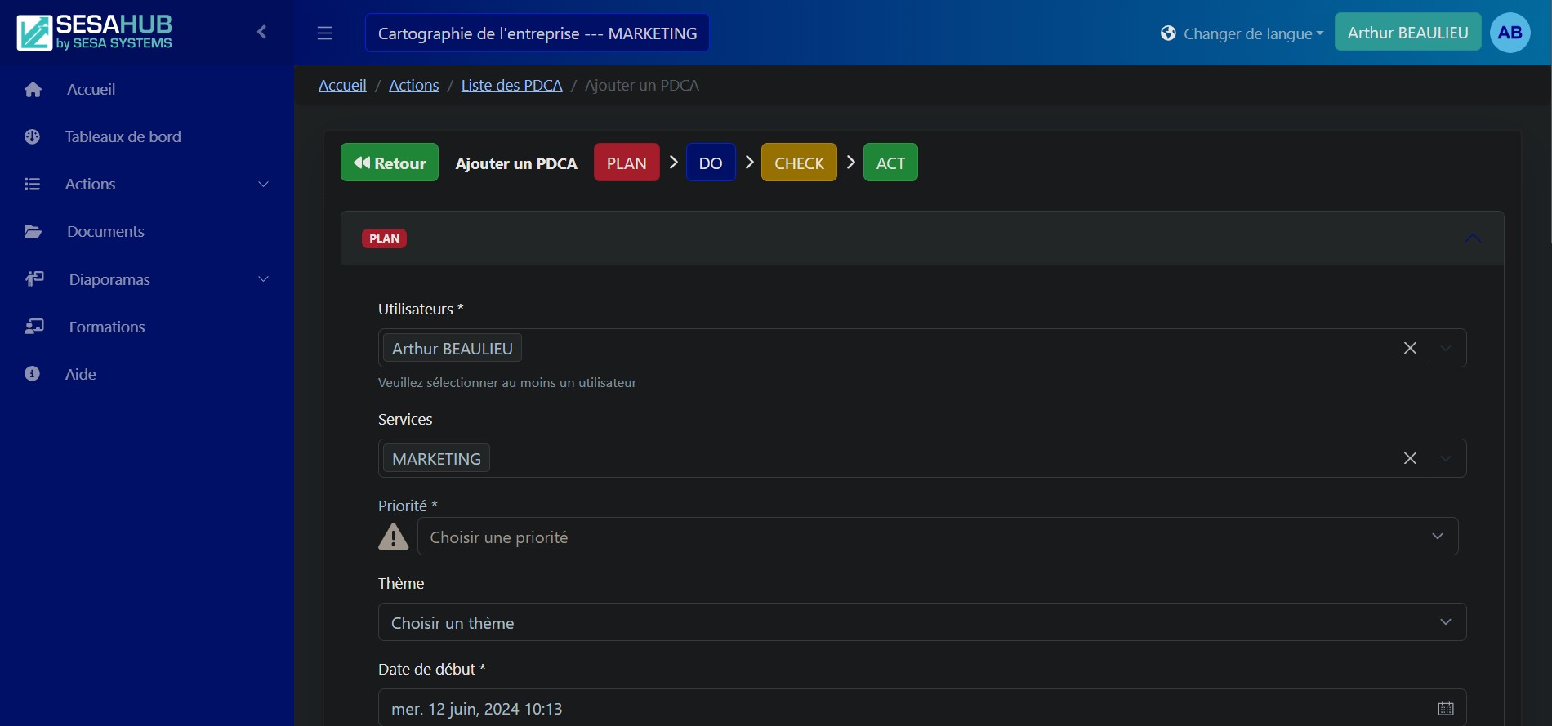Open the Changer de langue menu
The width and height of the screenshot is (1552, 726).
1242,33
